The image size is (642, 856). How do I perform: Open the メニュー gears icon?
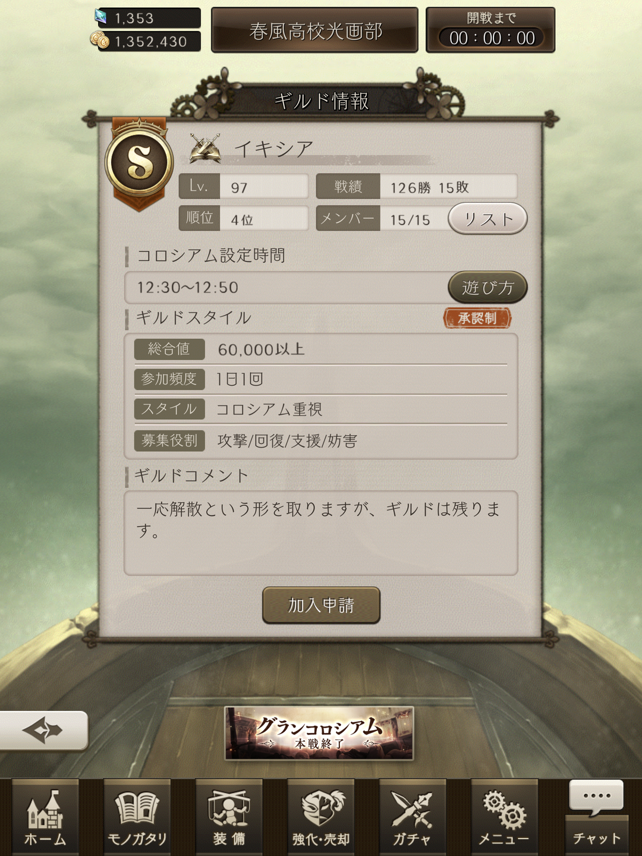pos(504,817)
